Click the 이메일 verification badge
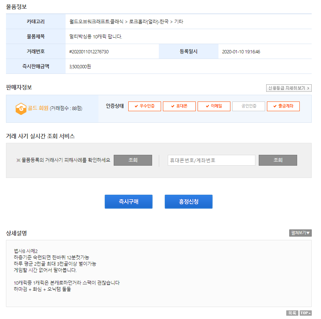 pos(214,106)
